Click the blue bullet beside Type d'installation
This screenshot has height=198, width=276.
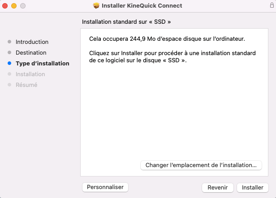click(9, 63)
